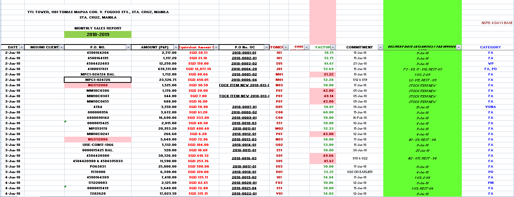Open the CODE column filter dropdown

pos(307,47)
